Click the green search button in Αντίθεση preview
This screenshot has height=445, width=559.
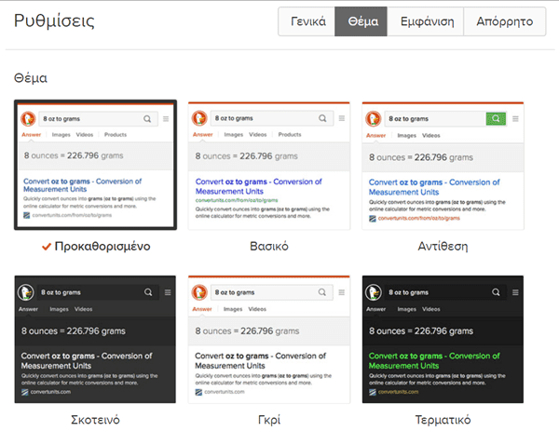(496, 119)
